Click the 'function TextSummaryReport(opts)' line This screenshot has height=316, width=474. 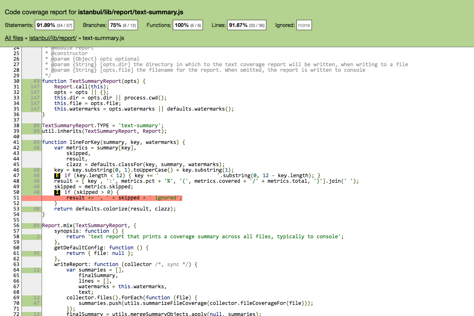coord(94,81)
